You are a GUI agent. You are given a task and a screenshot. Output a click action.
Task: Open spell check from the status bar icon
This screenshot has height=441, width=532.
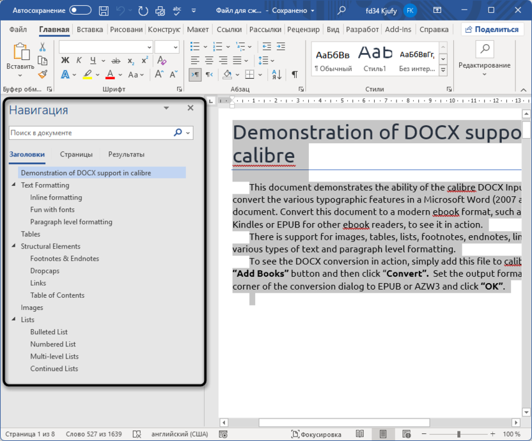[136, 434]
